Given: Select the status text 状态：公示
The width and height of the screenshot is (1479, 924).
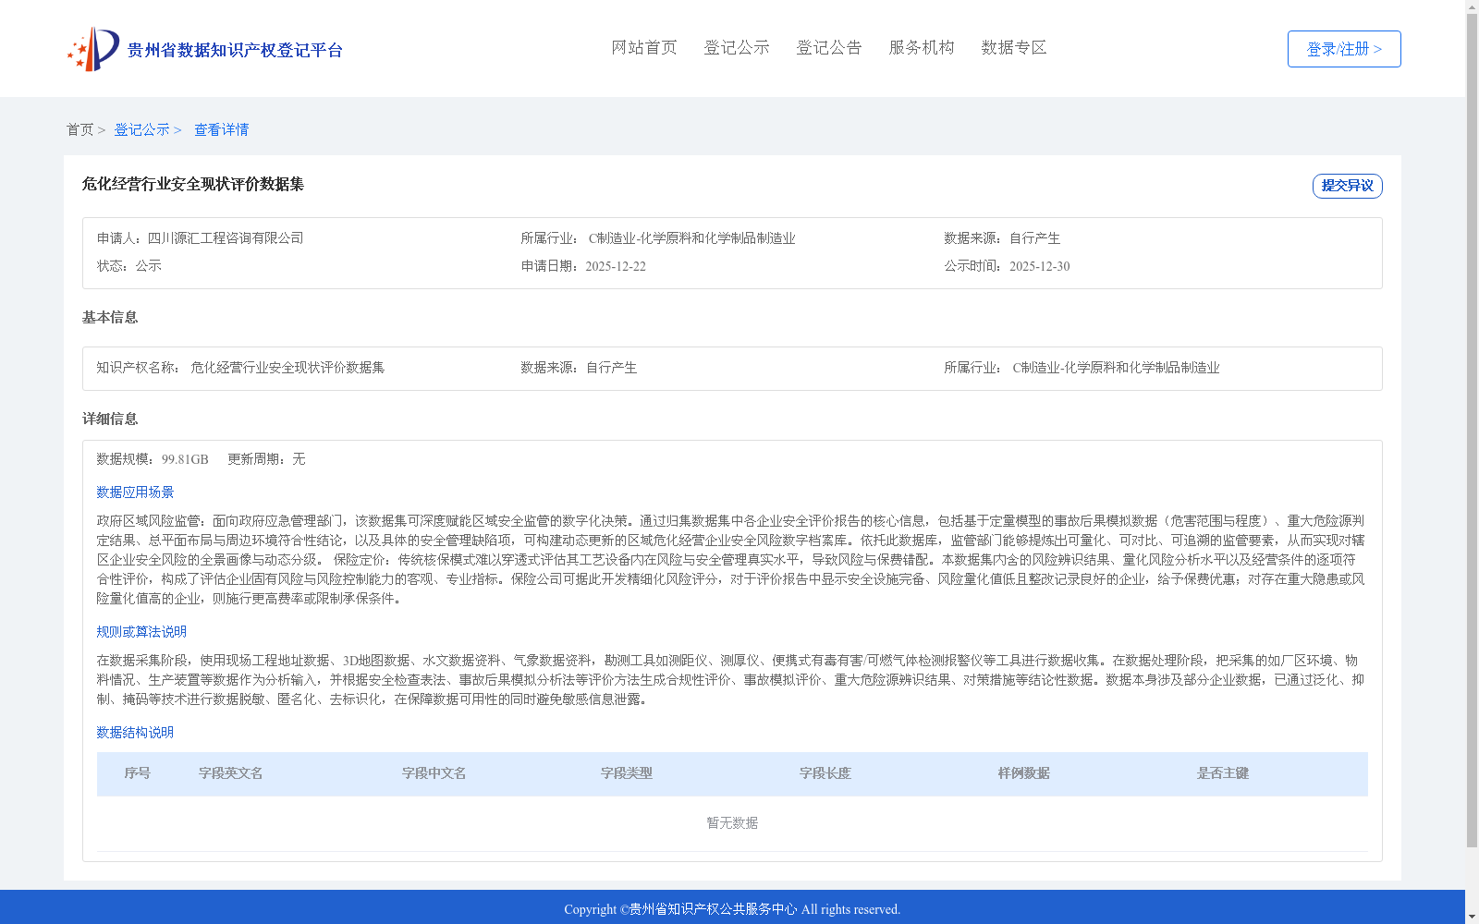Looking at the screenshot, I should (x=129, y=266).
